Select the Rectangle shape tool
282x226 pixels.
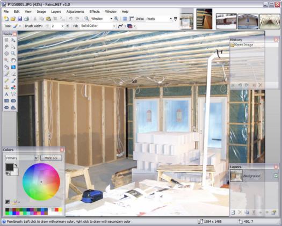click(6, 101)
